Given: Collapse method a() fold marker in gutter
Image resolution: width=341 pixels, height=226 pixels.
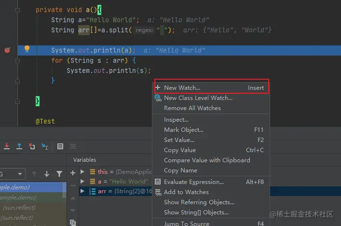Looking at the screenshot, I should [x=18, y=10].
